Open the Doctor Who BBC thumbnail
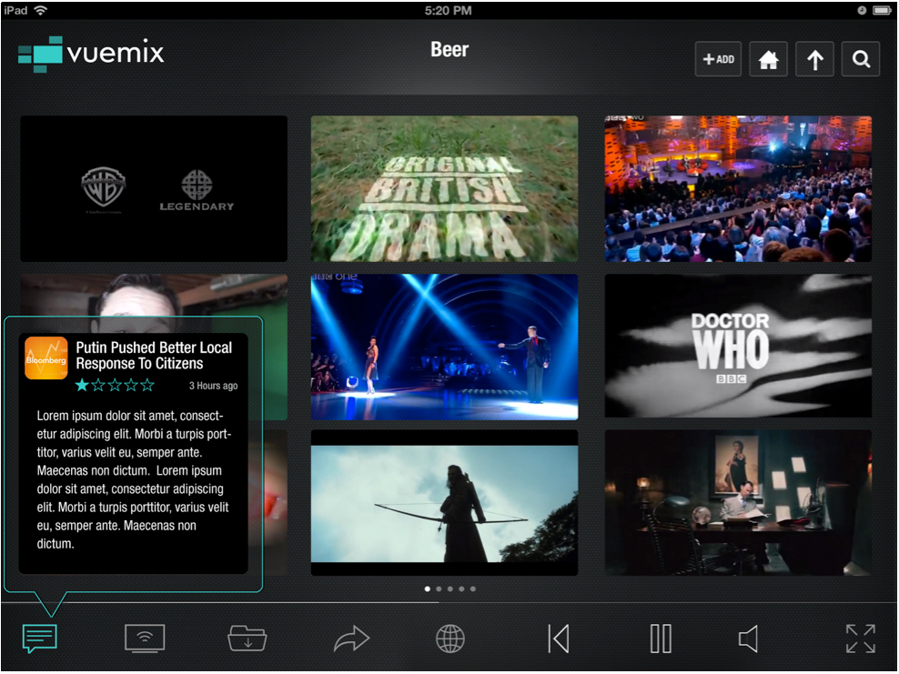This screenshot has height=674, width=899. coord(738,346)
